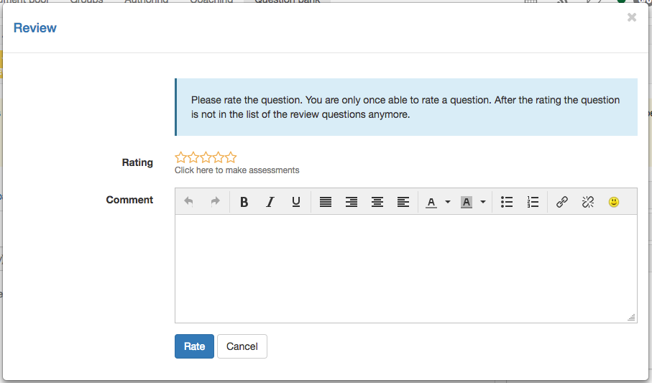Click the remove link icon
Screen dimensions: 652x383
coord(588,203)
